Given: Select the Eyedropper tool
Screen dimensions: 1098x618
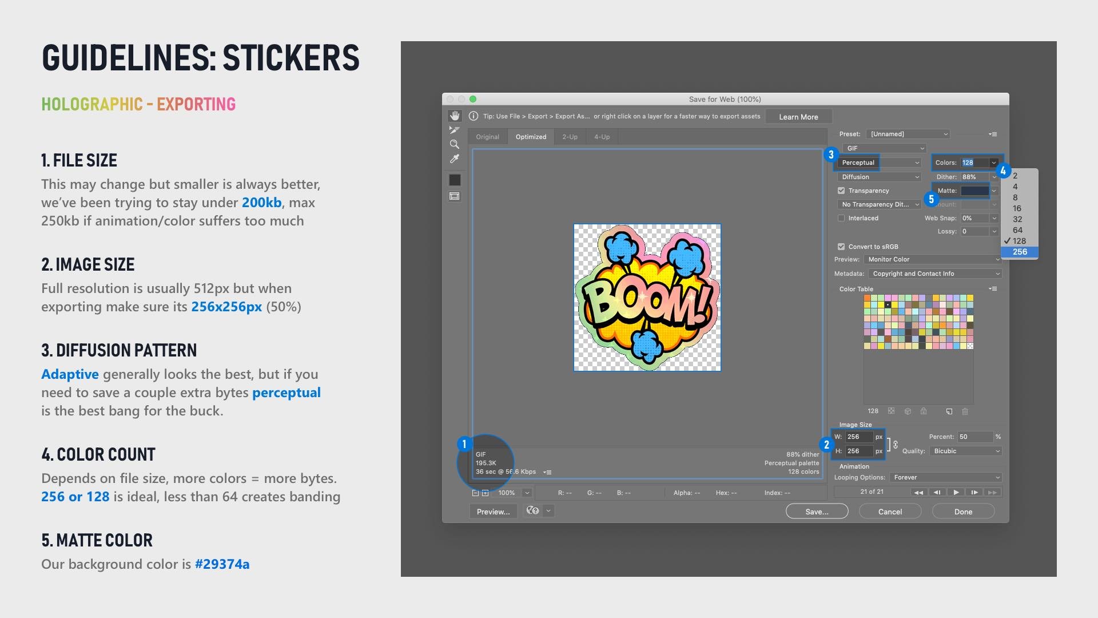Looking at the screenshot, I should coord(455,159).
